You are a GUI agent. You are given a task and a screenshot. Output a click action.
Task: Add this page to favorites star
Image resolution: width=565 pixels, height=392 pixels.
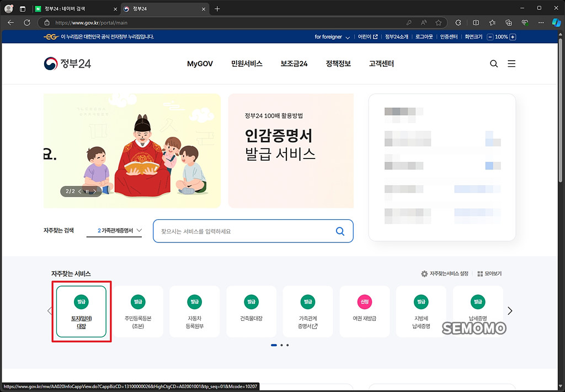click(439, 23)
